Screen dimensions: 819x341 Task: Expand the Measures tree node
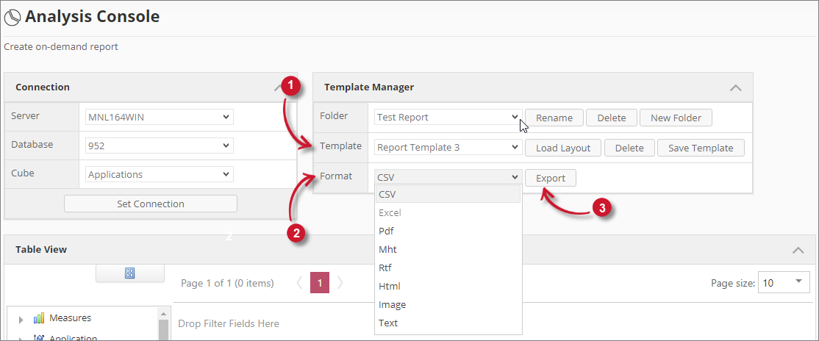pyautogui.click(x=21, y=319)
